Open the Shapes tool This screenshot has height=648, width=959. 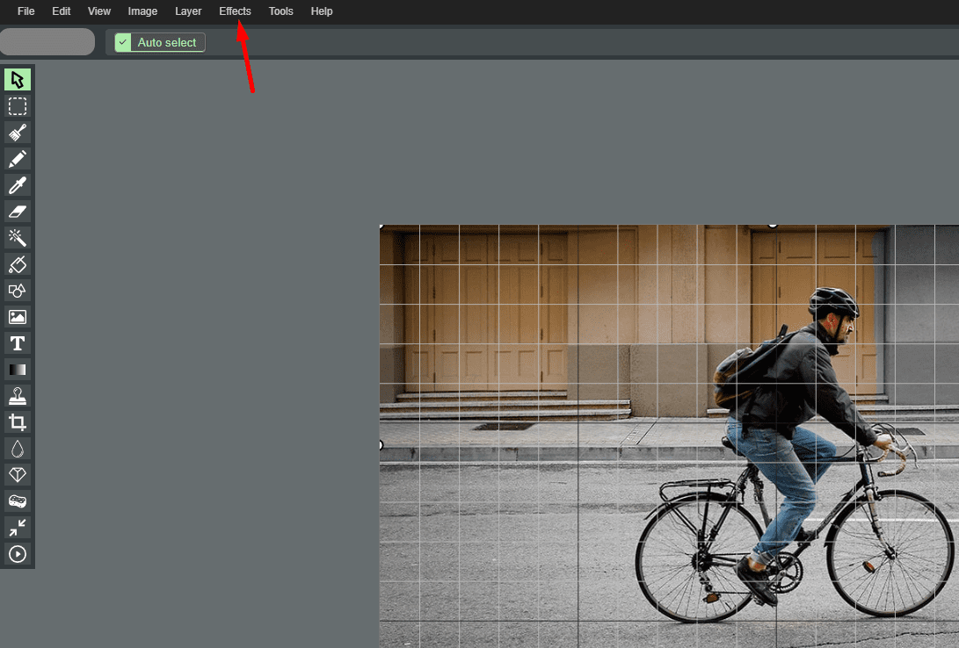click(x=18, y=291)
